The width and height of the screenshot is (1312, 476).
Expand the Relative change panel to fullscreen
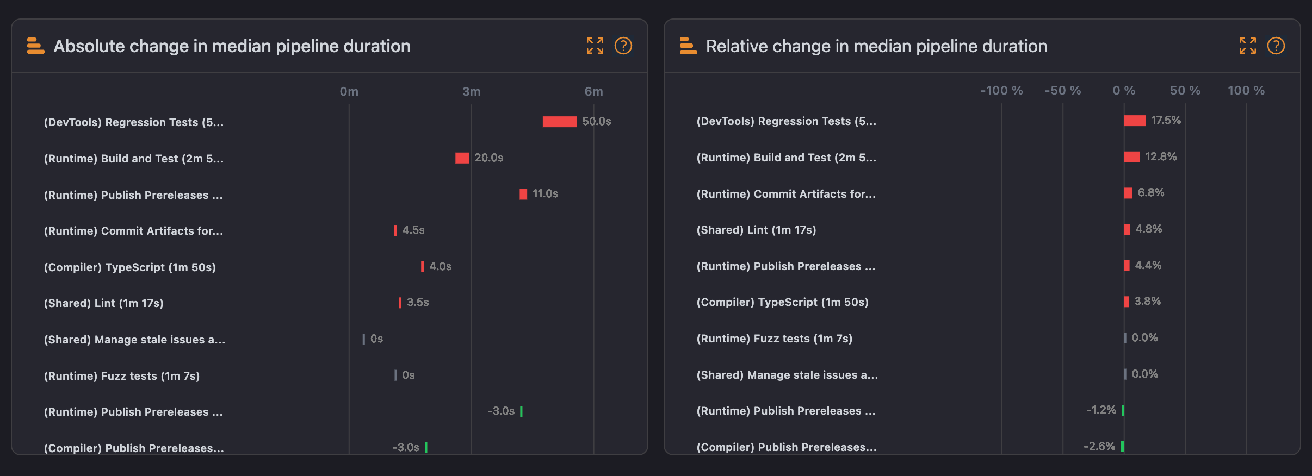(x=1248, y=46)
